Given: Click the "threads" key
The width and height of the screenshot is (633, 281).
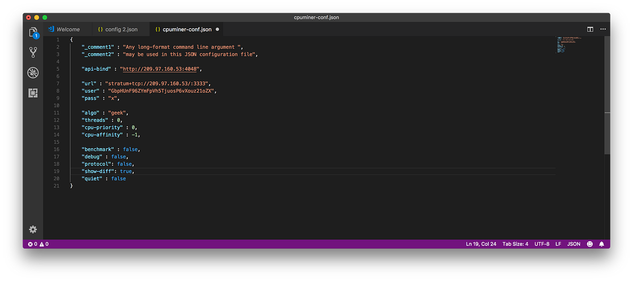Looking at the screenshot, I should coord(95,120).
